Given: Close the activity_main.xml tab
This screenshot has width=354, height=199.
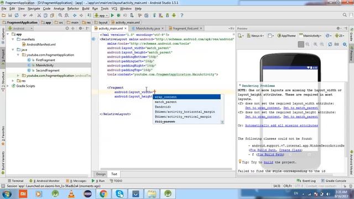Looking at the screenshot, I should point(126,28).
